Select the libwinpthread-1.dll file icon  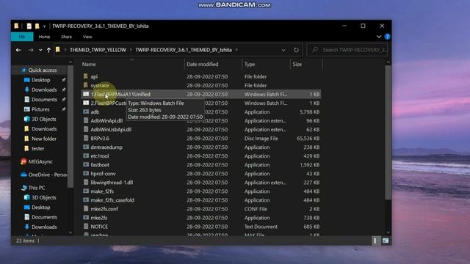point(86,183)
